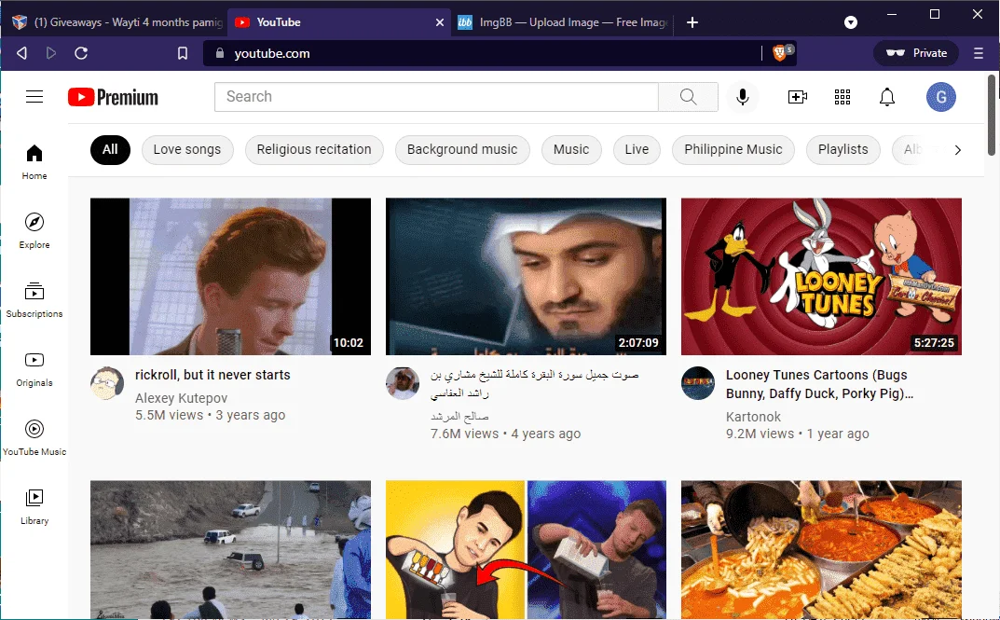Open Library in the sidebar

34,506
